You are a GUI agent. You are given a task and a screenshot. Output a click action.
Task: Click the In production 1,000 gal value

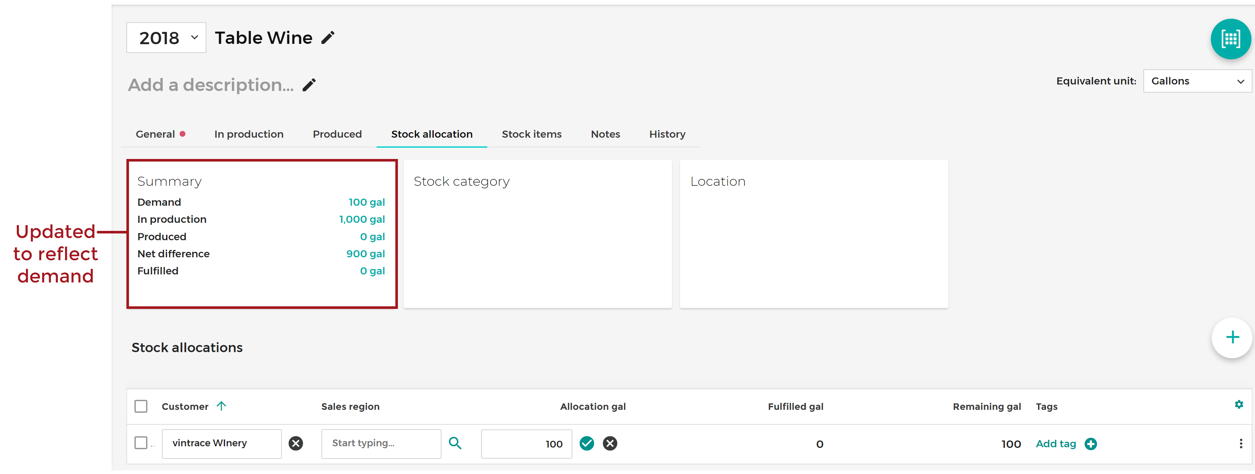362,219
